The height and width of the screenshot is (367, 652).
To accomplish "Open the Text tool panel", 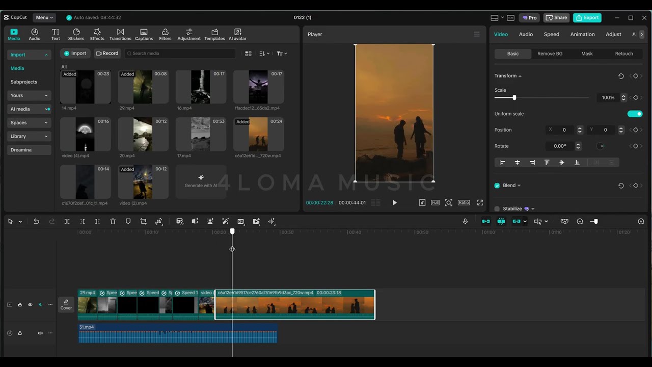I will [x=56, y=35].
